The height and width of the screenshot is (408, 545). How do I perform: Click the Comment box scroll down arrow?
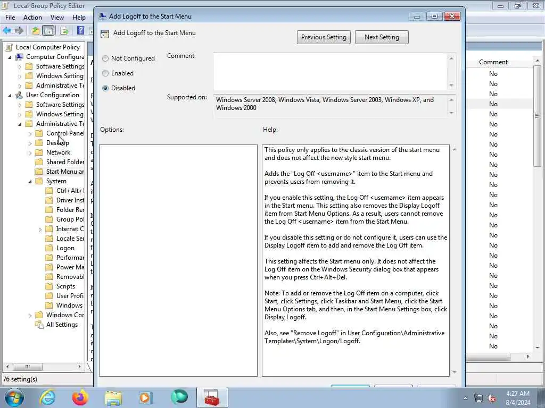[451, 86]
